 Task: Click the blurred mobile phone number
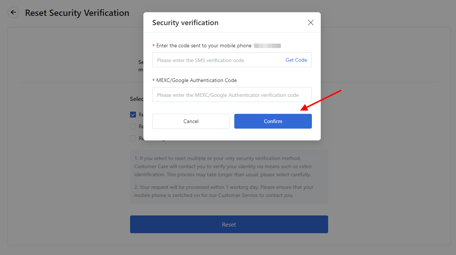pos(267,46)
